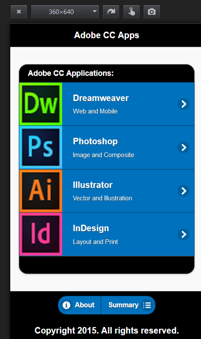Select the Summary button in footer
Screen dimensions: 201x339
(x=128, y=305)
